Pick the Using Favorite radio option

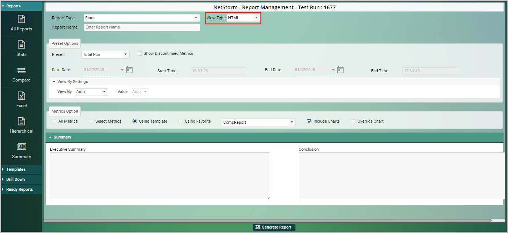[181, 121]
